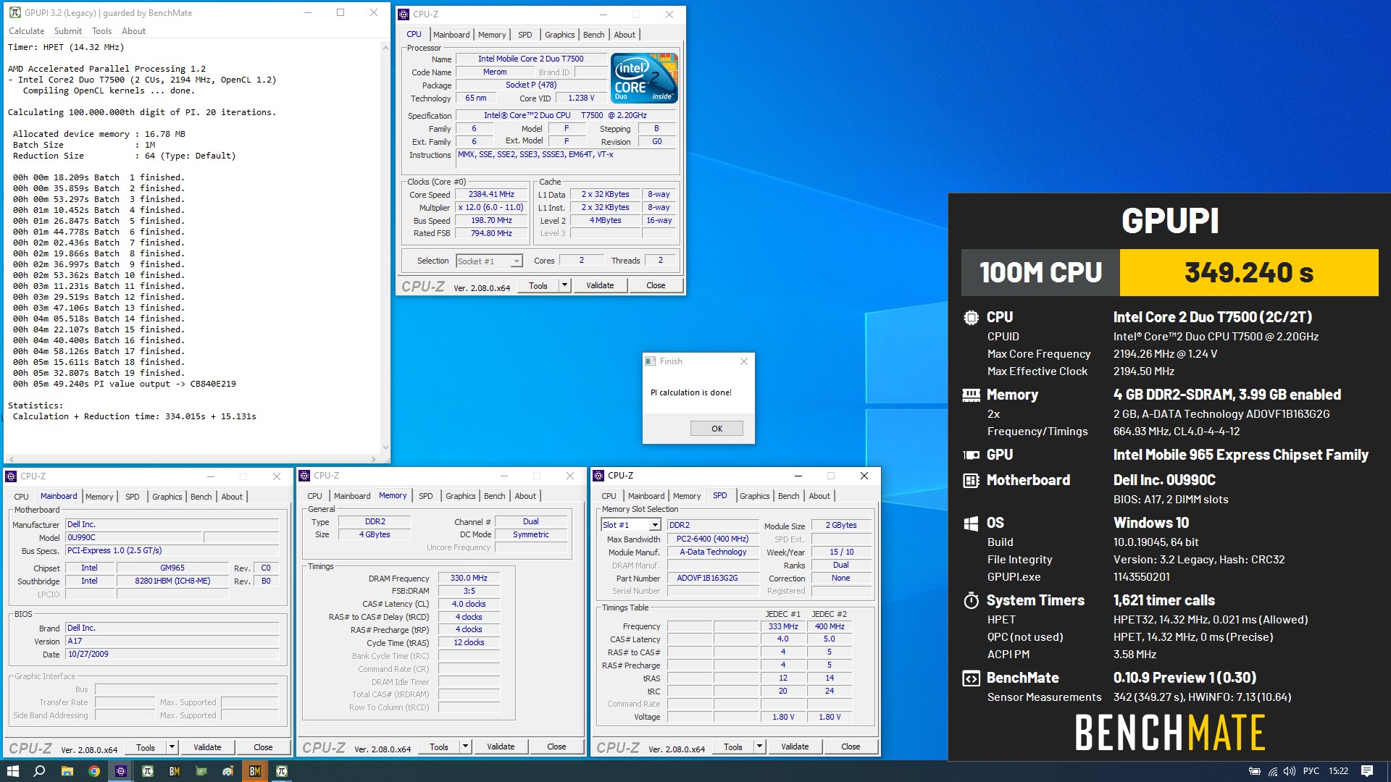The height and width of the screenshot is (782, 1391).
Task: Click OK in the Finish dialog
Action: [x=717, y=429]
